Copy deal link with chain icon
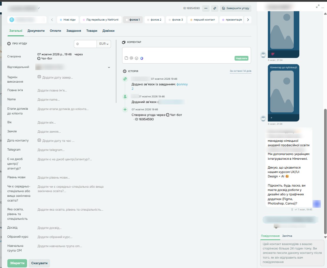This screenshot has width=327, height=268. click(215, 8)
